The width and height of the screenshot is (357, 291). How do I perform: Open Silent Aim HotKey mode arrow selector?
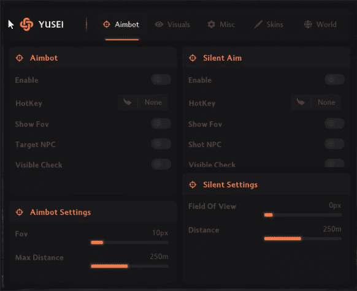(x=301, y=102)
